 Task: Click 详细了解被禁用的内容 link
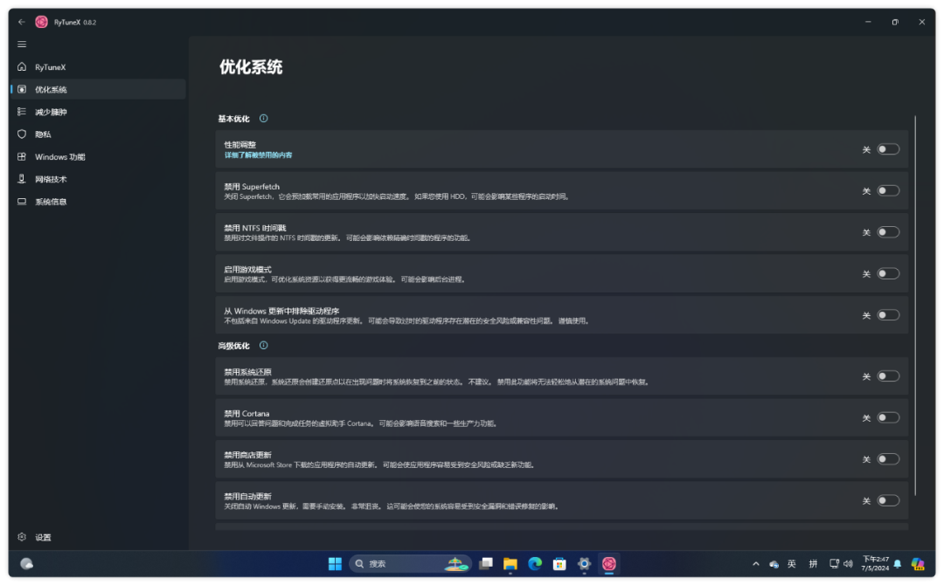[258, 155]
